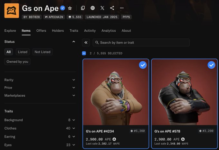Collapse the filter sidebar with double-chevron button
This screenshot has width=219, height=150.
tap(86, 42)
